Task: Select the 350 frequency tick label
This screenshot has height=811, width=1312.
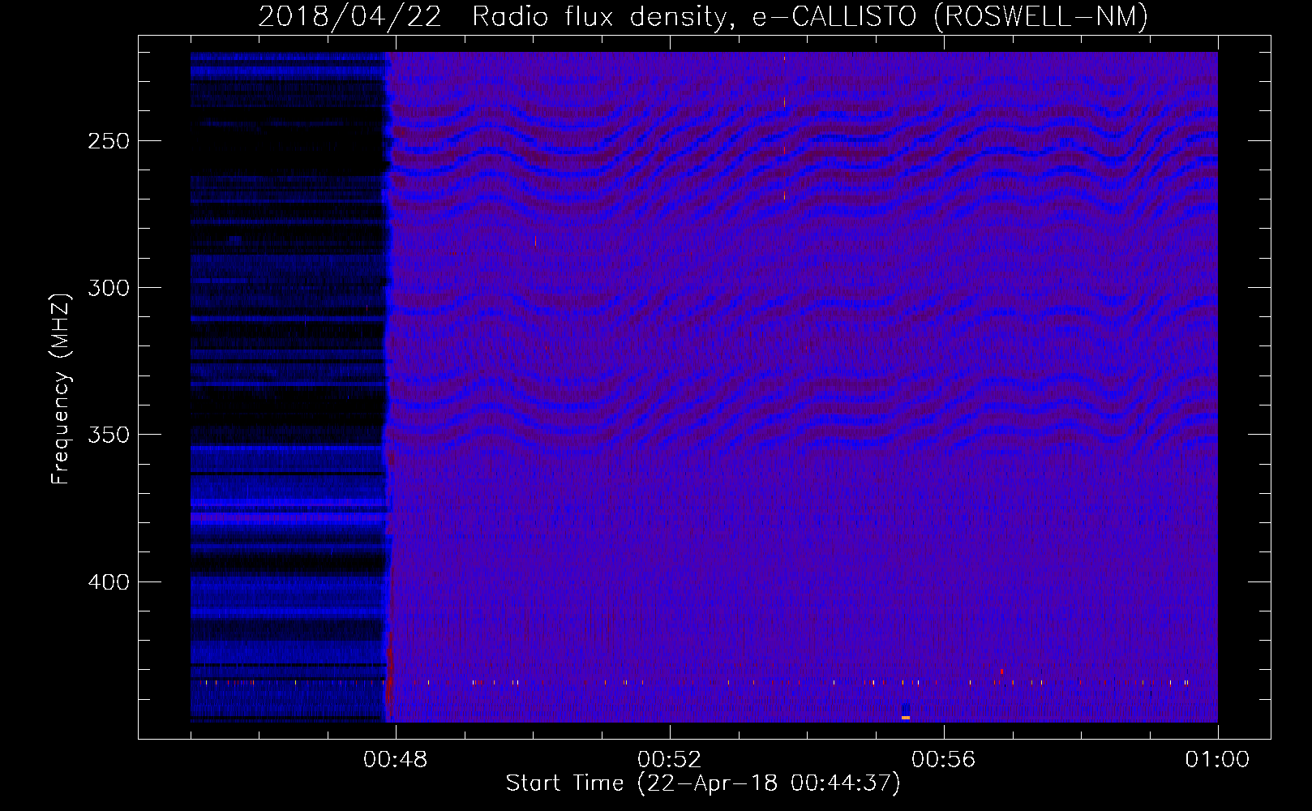Action: click(109, 435)
